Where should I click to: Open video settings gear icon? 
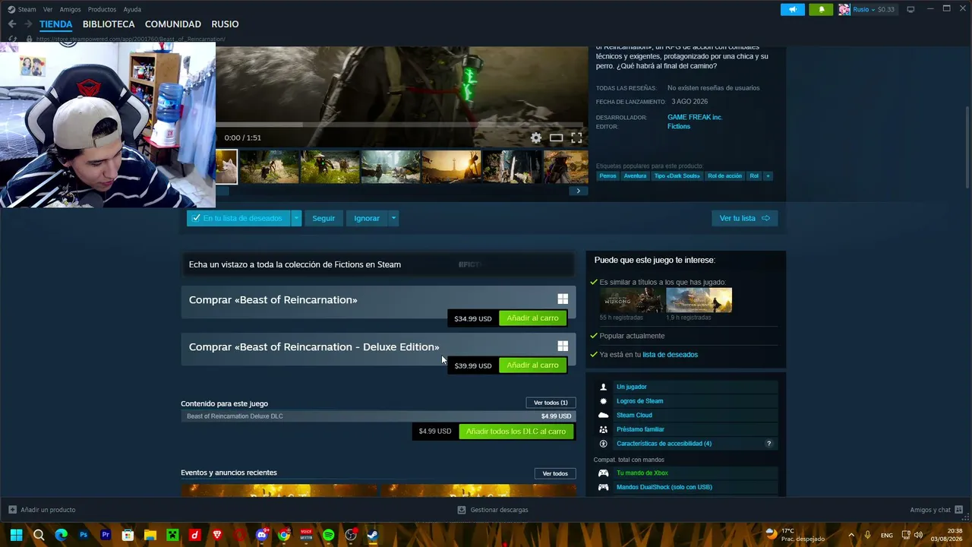point(536,138)
